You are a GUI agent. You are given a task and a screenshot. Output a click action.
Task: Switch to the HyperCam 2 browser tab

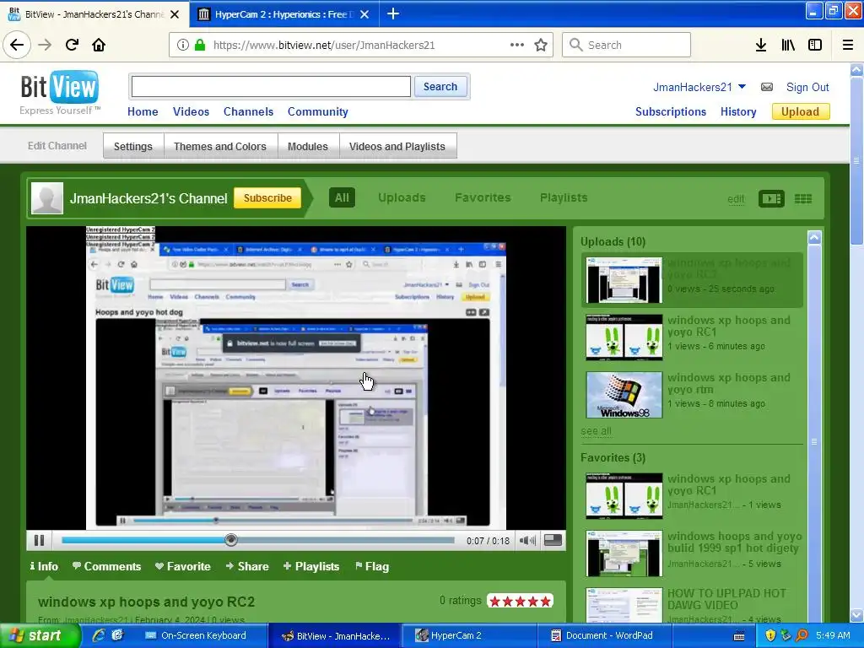click(x=283, y=13)
